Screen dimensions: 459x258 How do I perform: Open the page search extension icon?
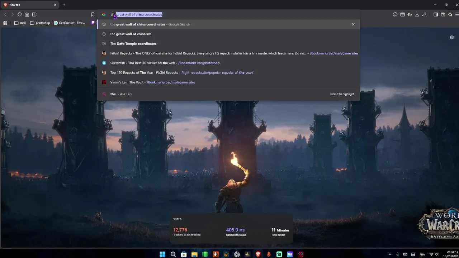[402, 14]
